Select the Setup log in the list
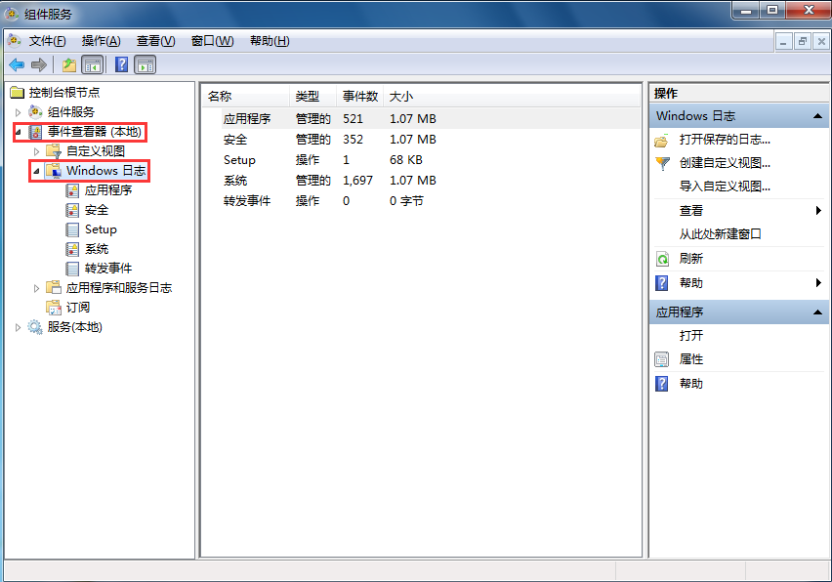 tap(239, 159)
